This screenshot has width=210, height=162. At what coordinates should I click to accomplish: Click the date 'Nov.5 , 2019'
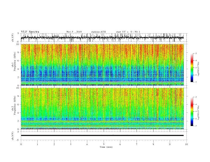click(74, 32)
